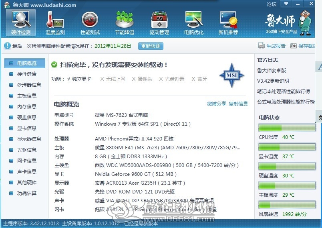This screenshot has width=322, height=228.
Task: Click 生成报告 generate report icon
Action: click(261, 46)
